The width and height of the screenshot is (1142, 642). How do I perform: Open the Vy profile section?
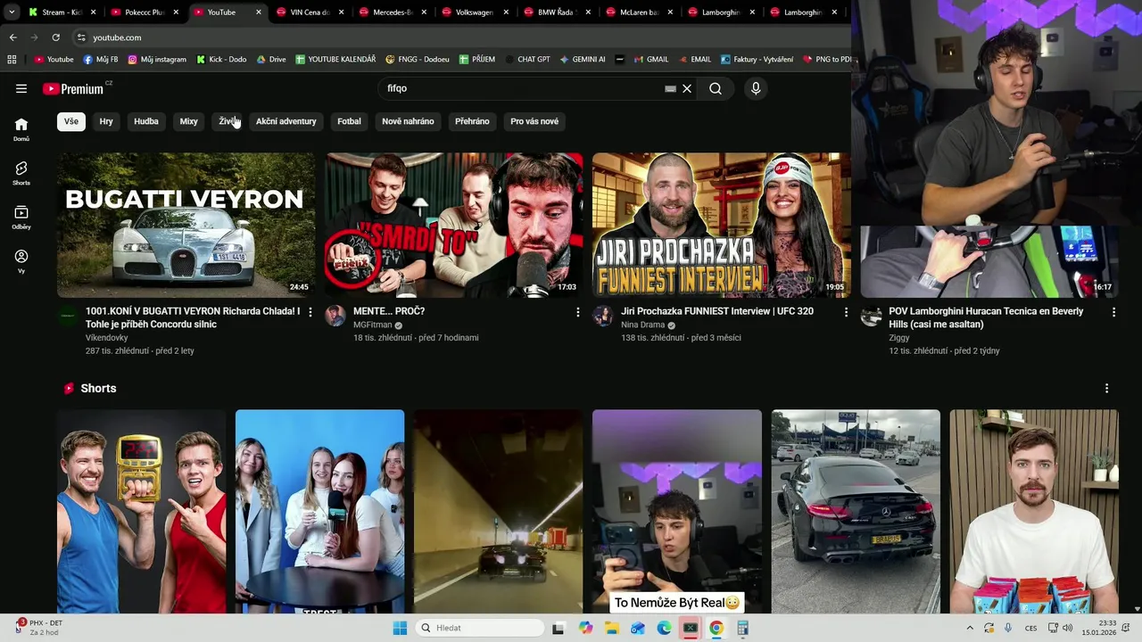21,261
